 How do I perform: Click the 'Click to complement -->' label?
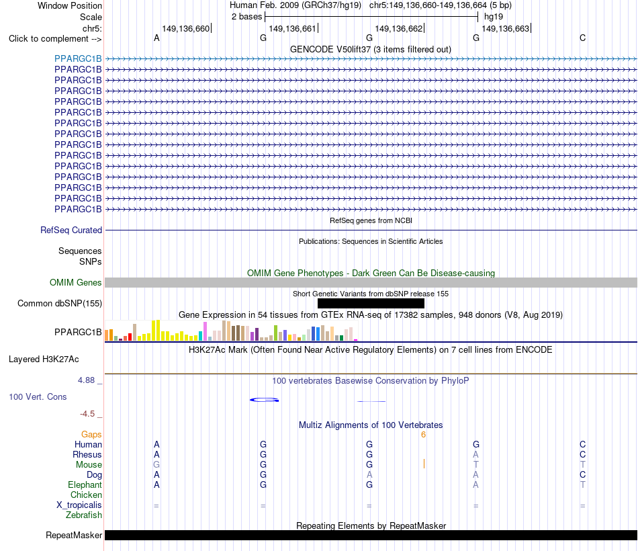point(55,39)
